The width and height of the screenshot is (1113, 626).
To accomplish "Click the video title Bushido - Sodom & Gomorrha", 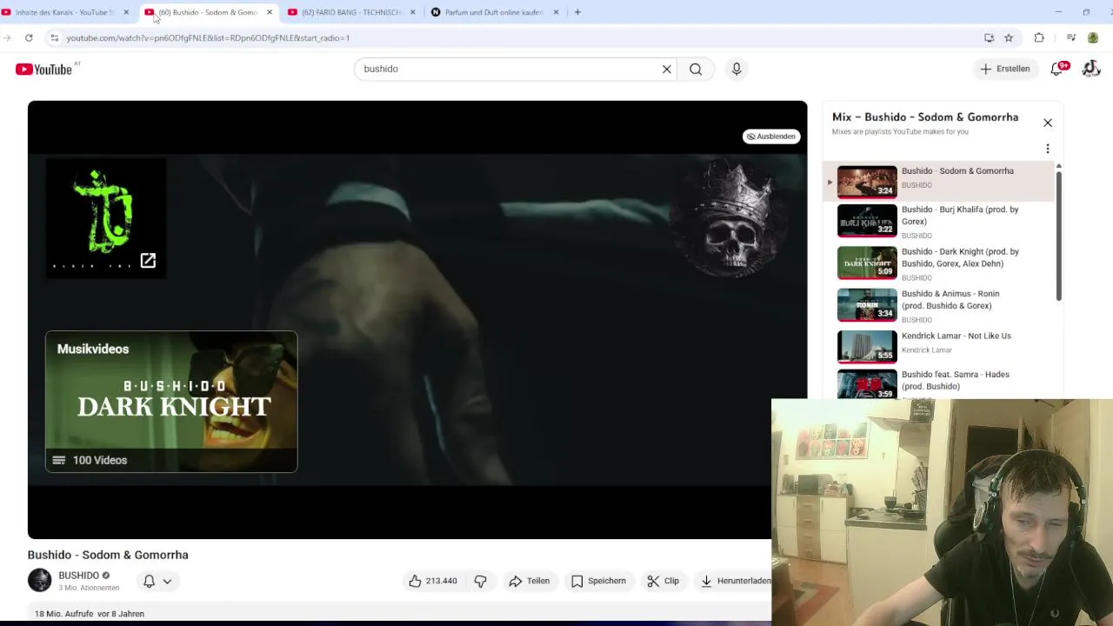I will pos(108,555).
